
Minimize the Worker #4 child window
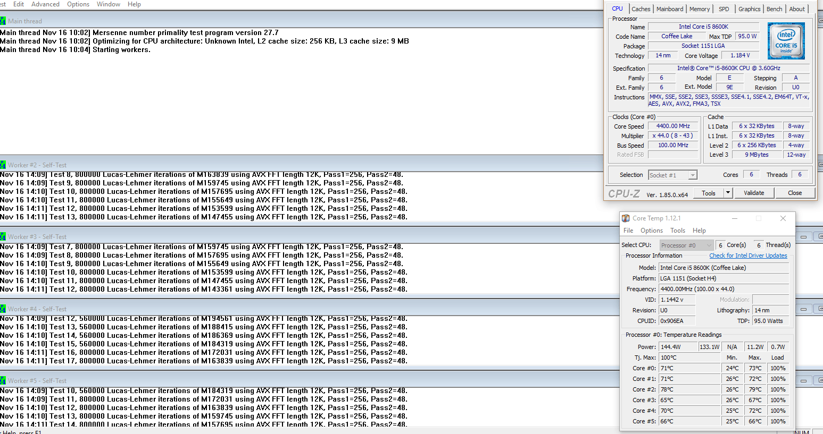click(804, 309)
